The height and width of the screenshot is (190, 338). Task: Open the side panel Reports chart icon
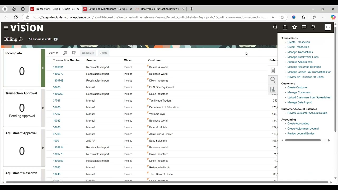[x=273, y=89]
